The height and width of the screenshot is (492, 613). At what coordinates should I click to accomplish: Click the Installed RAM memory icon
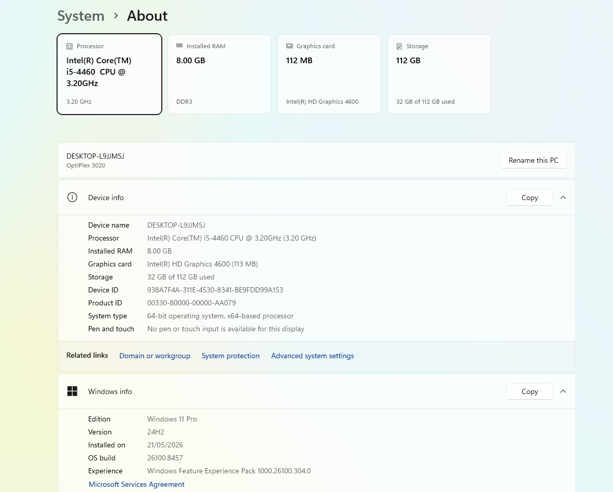click(179, 46)
